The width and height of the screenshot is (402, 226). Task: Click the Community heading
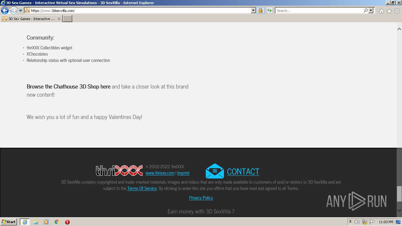pos(41,37)
